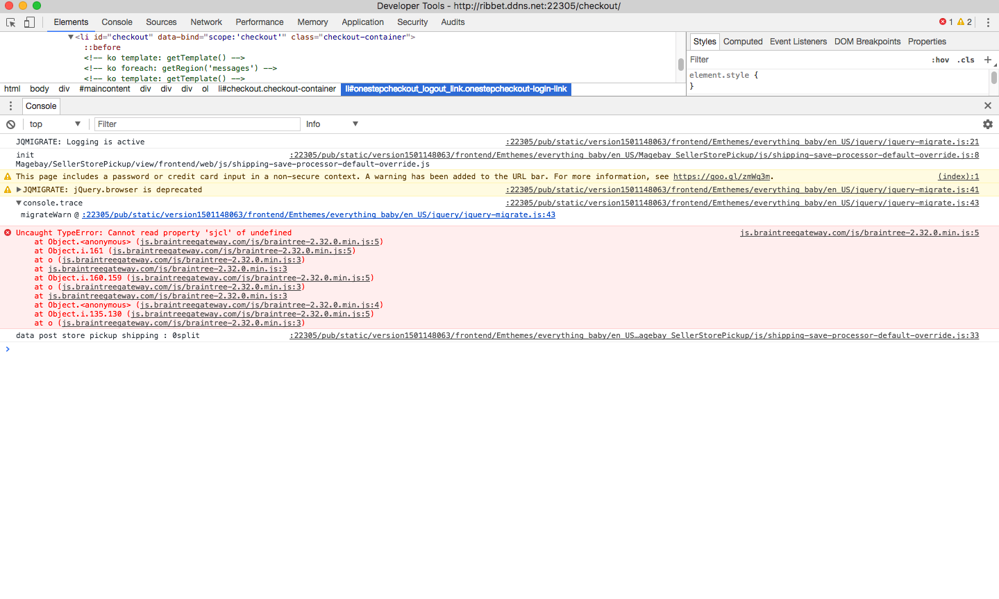Open the console sidebar vertical-dots menu
The width and height of the screenshot is (999, 599).
click(x=10, y=106)
